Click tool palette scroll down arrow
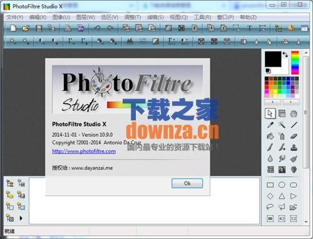The image size is (313, 239). pos(306,222)
